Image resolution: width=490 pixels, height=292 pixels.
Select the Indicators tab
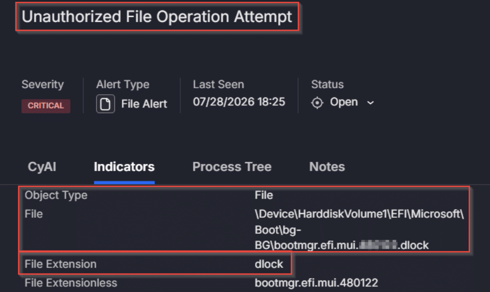(x=124, y=167)
